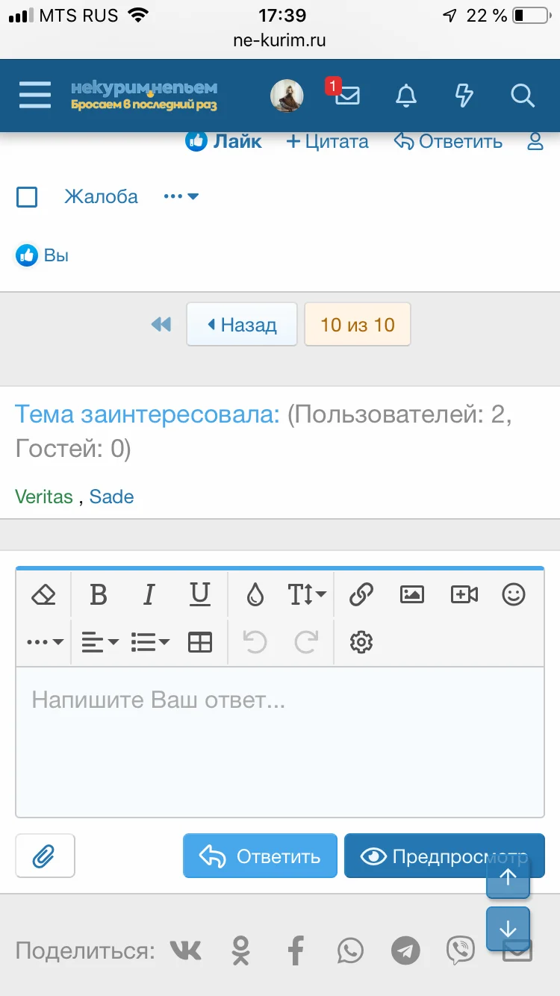Open the smiley emoji picker
Viewport: 560px width, 996px height.
514,595
